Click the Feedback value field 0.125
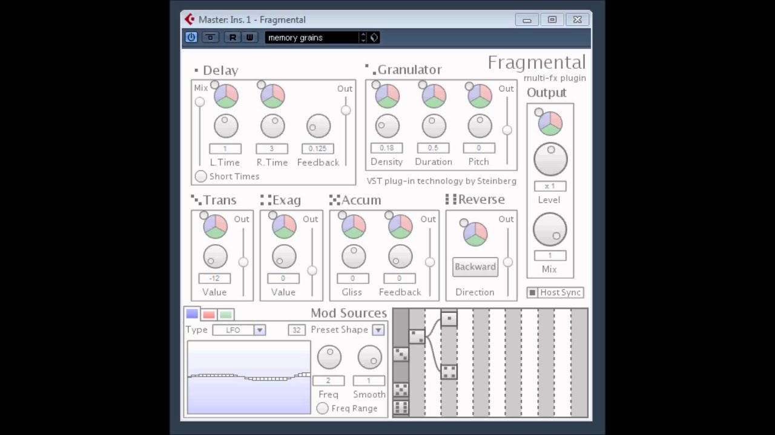 pos(318,149)
